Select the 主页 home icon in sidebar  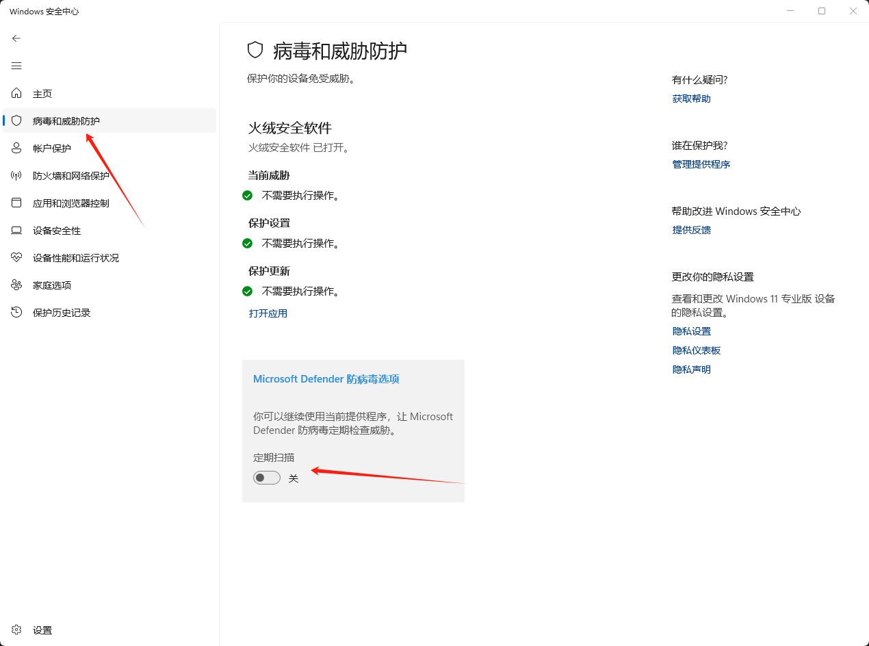[x=16, y=93]
